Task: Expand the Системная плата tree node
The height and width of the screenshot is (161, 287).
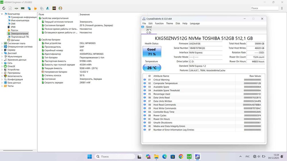Action: point(2,43)
